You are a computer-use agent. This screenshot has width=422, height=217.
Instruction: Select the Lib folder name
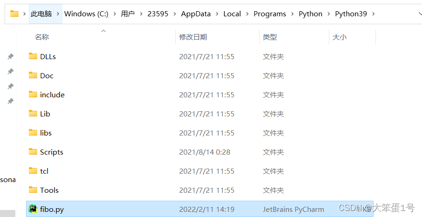(x=45, y=114)
